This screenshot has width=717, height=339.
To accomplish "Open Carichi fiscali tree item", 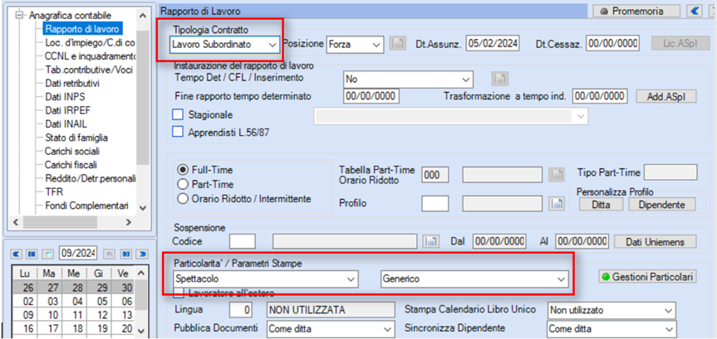I will [x=71, y=165].
